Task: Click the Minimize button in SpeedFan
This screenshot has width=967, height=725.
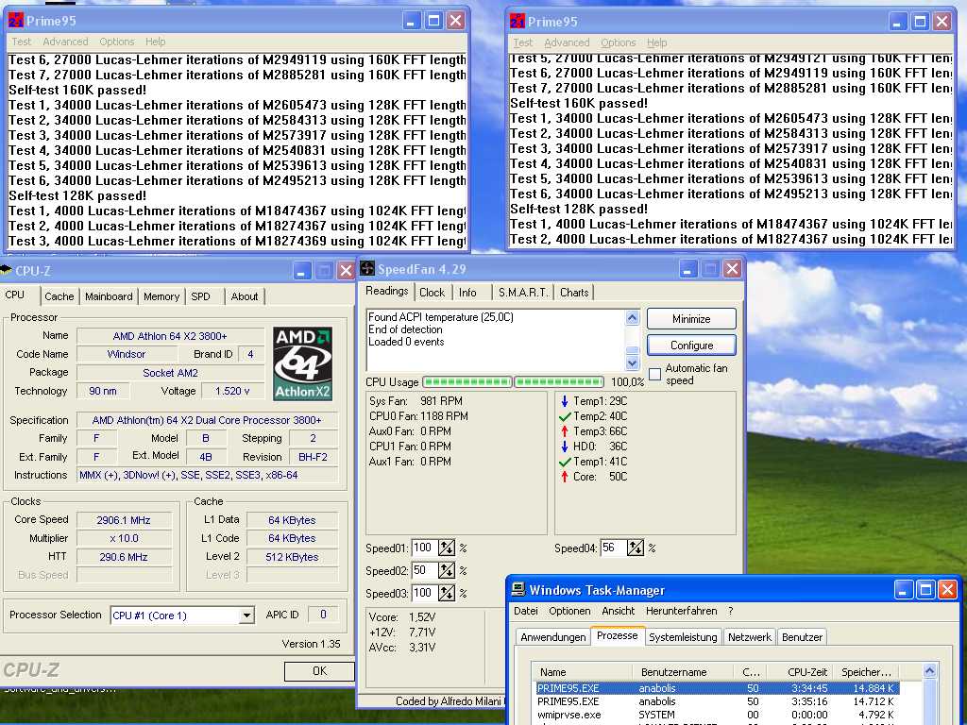Action: (x=691, y=319)
